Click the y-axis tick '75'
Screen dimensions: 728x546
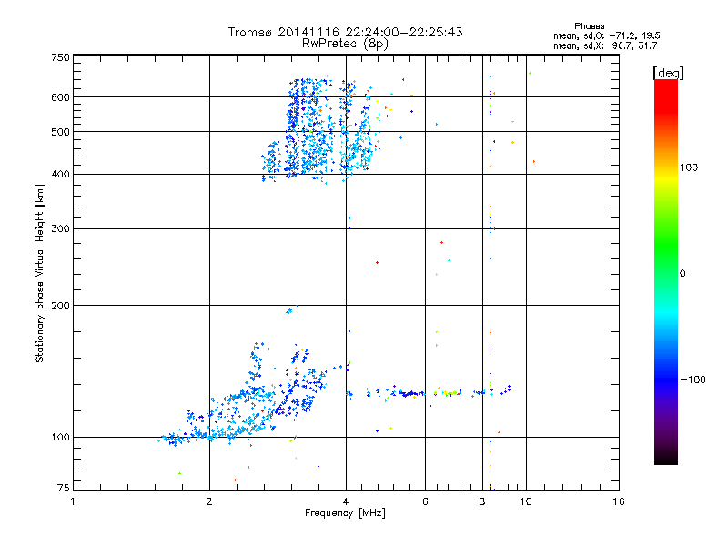tap(64, 488)
